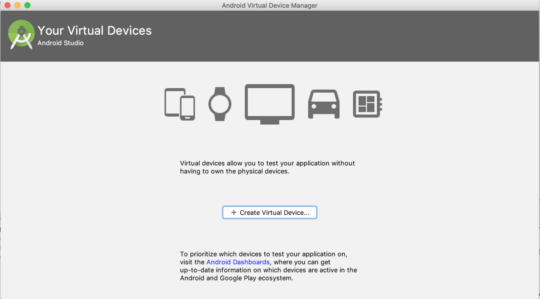
Task: Open the Android Dashboards link
Action: [238, 262]
